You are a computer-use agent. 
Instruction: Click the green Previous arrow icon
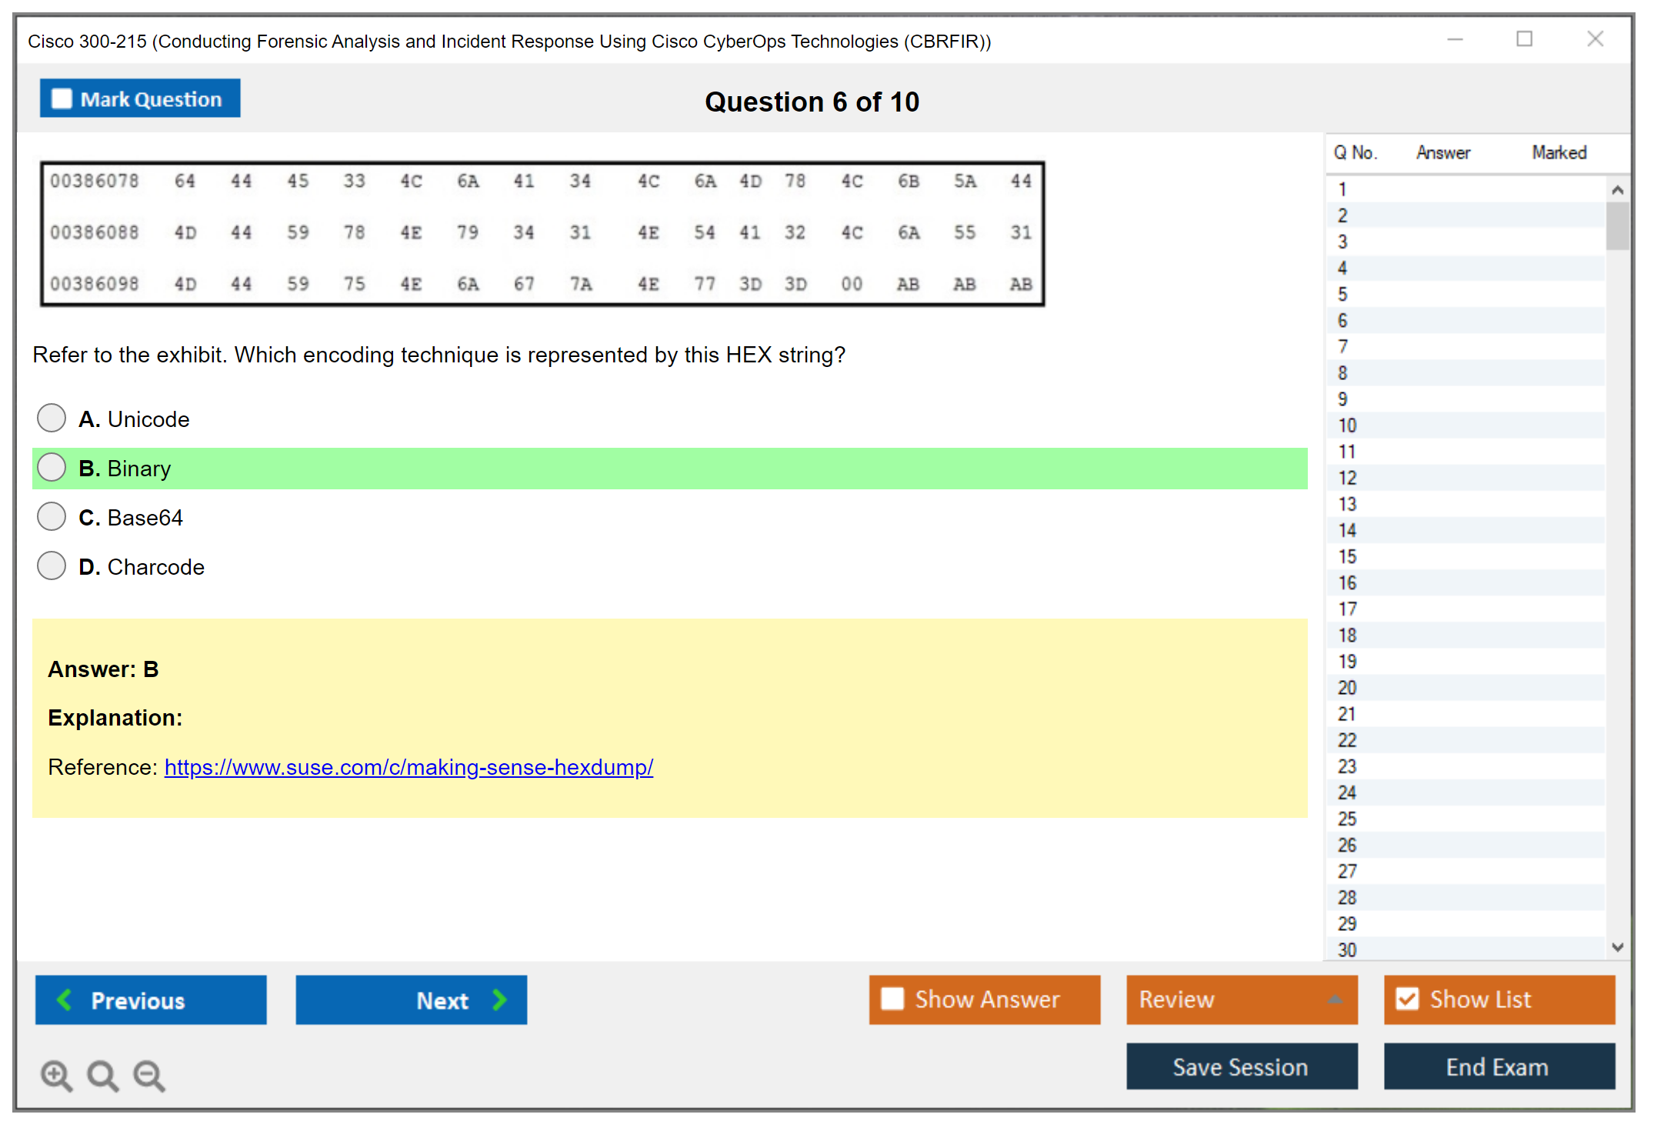tap(65, 999)
